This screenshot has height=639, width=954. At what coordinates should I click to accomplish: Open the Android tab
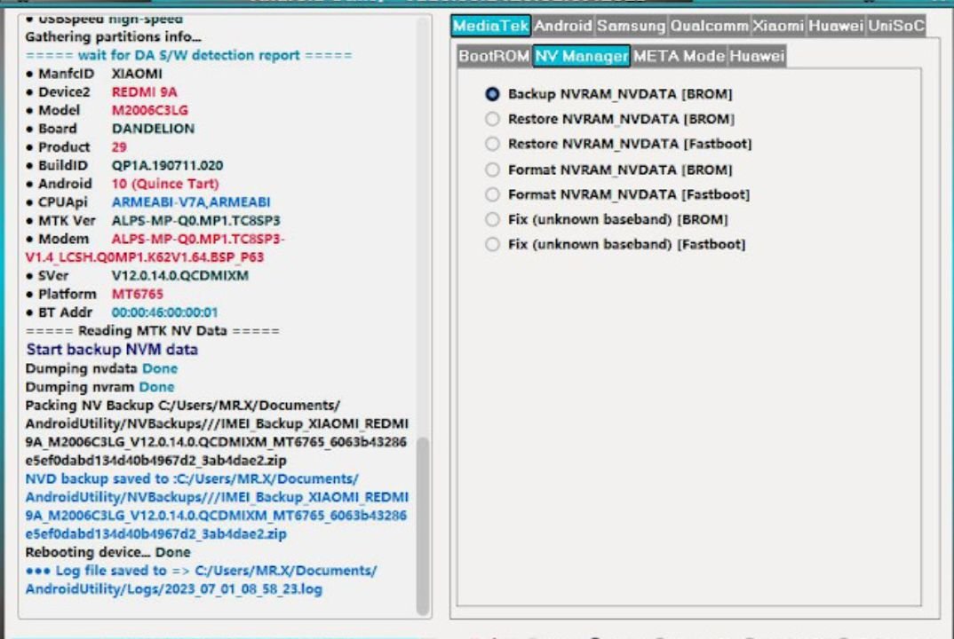tap(563, 26)
